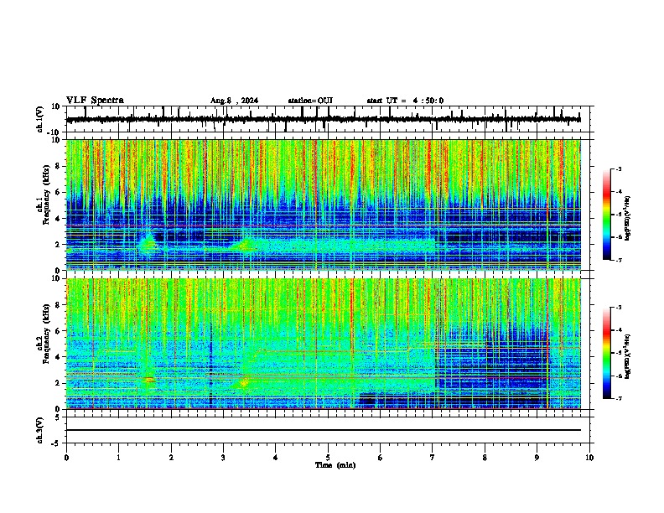Click the ch.1 log(PSD) color bar
This screenshot has height=513, width=664.
coord(607,215)
